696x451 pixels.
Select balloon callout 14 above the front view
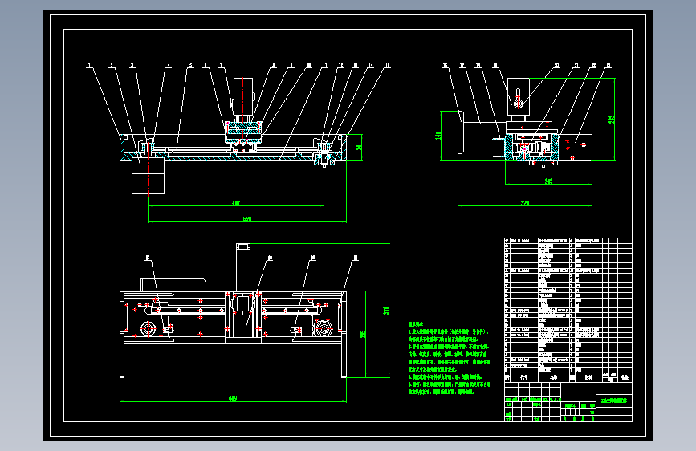click(371, 66)
